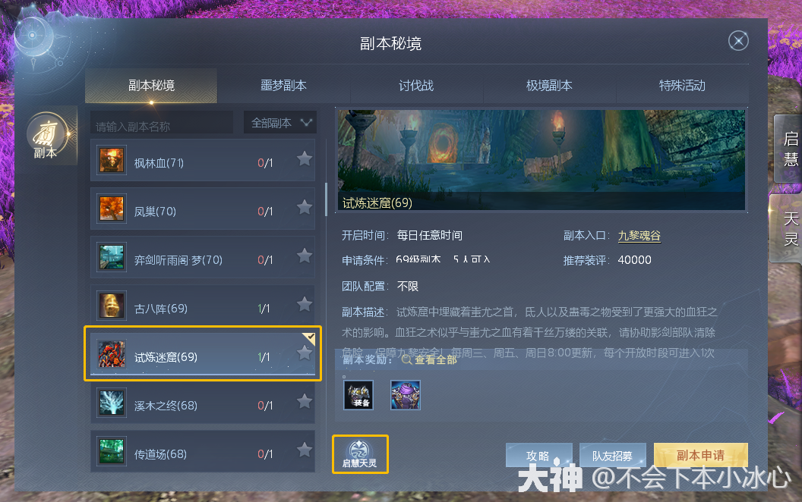Click the 枫林血(71) dungeon thumbnail icon
This screenshot has width=802, height=502.
tap(112, 160)
